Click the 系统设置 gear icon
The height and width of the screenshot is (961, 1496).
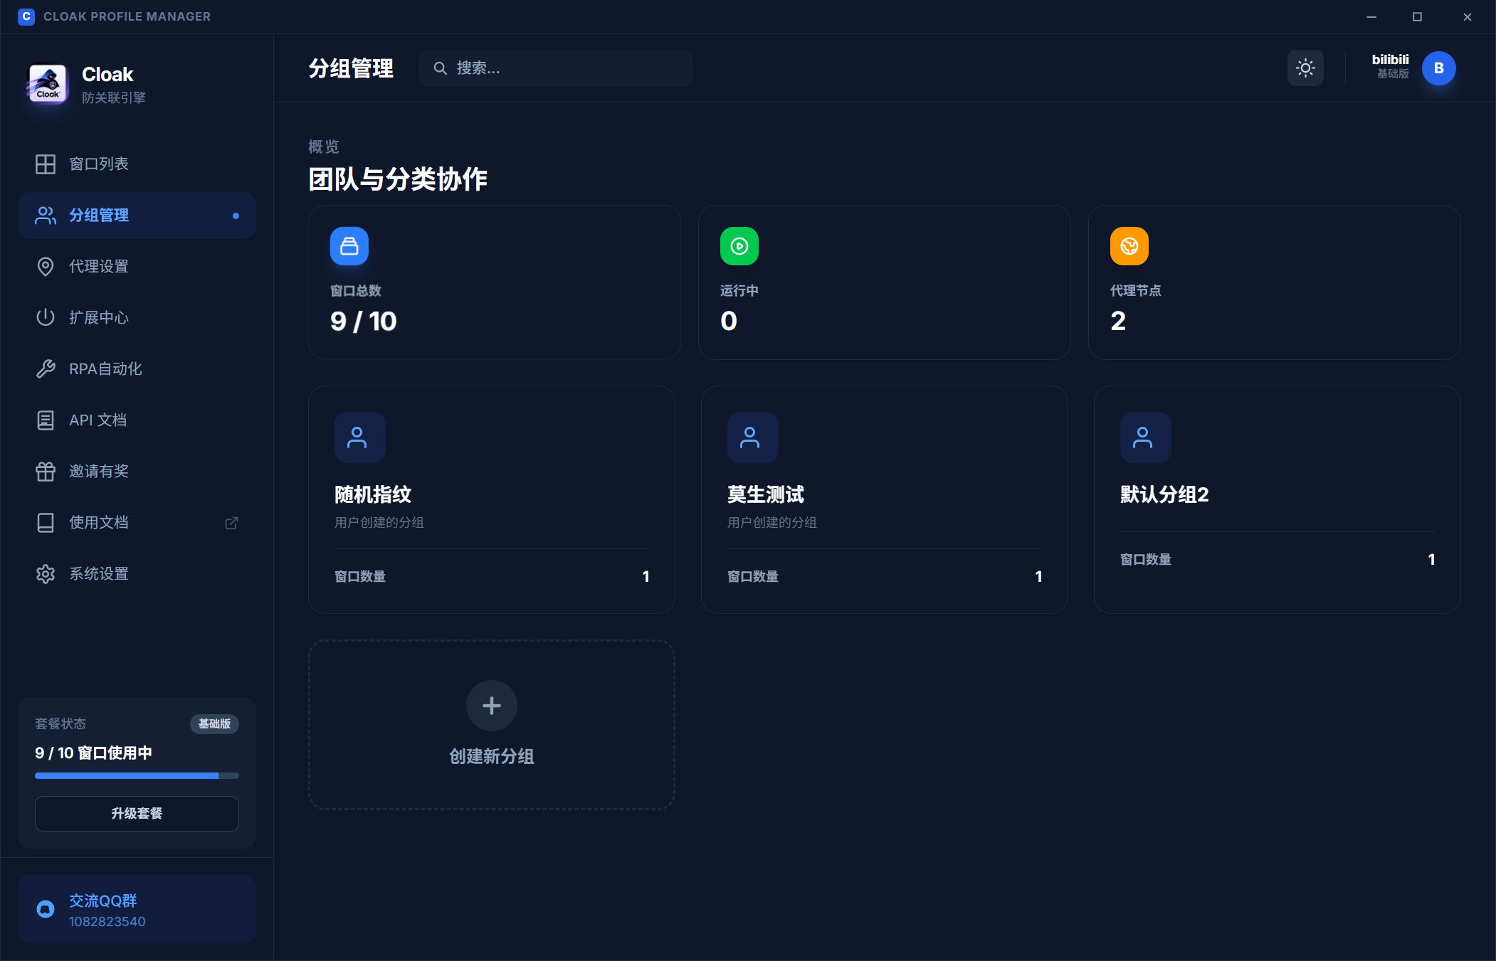(46, 574)
